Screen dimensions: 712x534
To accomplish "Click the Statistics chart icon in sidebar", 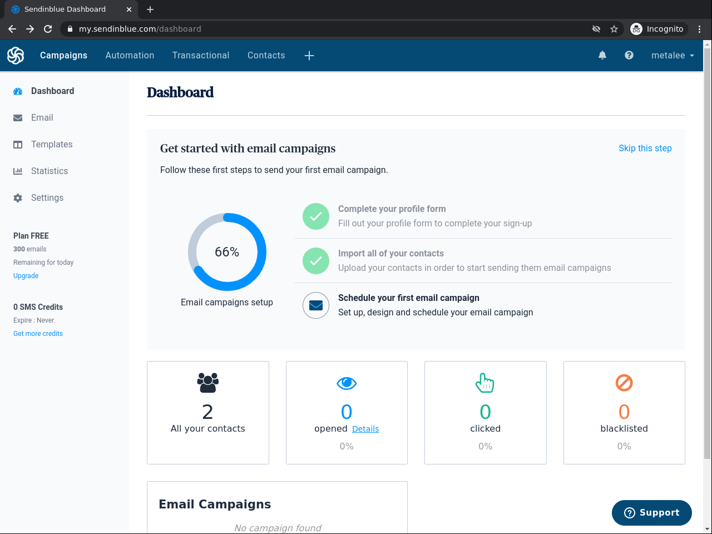I will [18, 171].
